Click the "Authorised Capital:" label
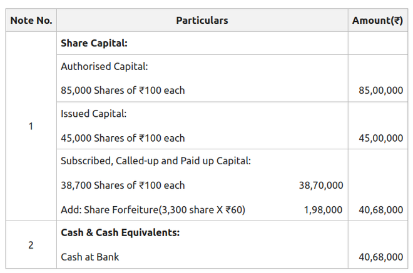The width and height of the screenshot is (413, 273). click(104, 66)
